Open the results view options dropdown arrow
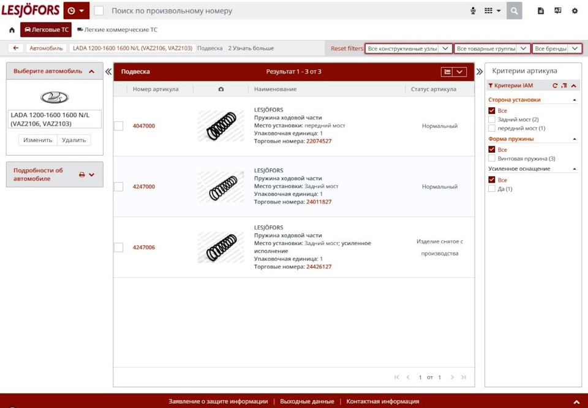588x408 pixels. [x=460, y=72]
